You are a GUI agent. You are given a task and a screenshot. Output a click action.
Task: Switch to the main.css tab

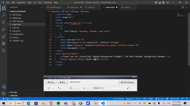coord(91,7)
